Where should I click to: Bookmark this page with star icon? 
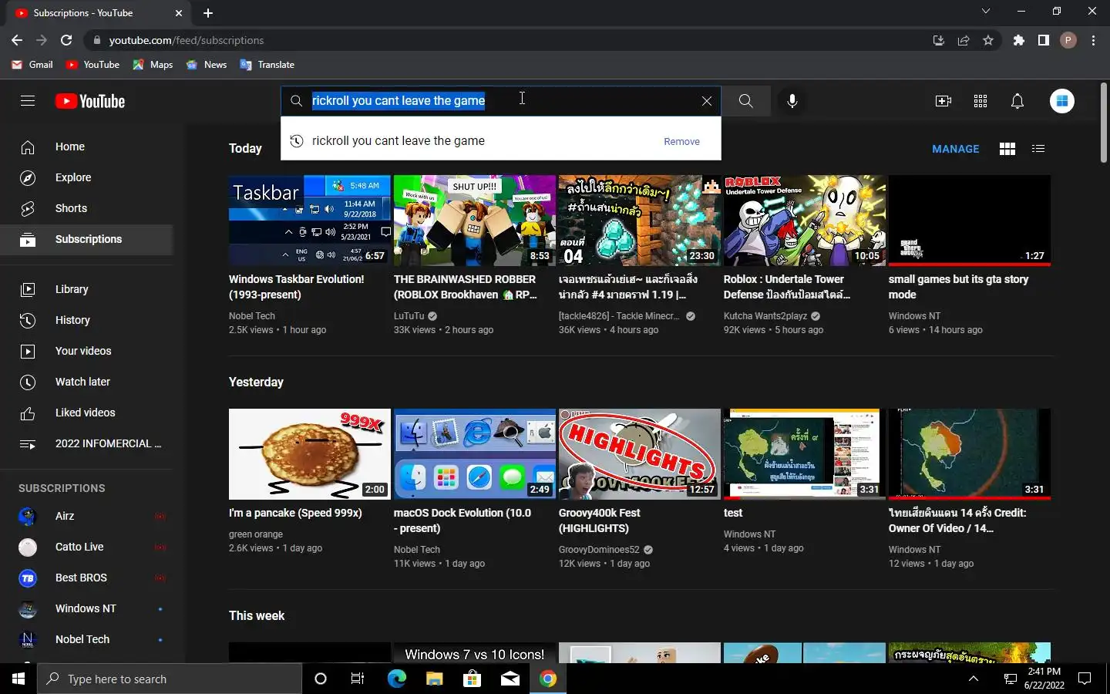point(988,40)
